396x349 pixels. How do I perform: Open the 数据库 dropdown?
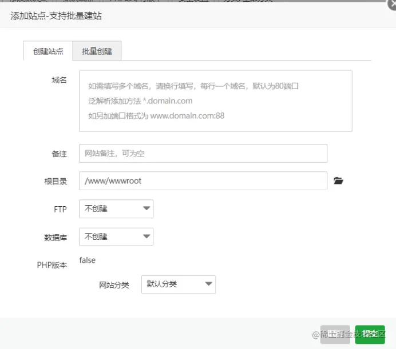[x=116, y=237]
